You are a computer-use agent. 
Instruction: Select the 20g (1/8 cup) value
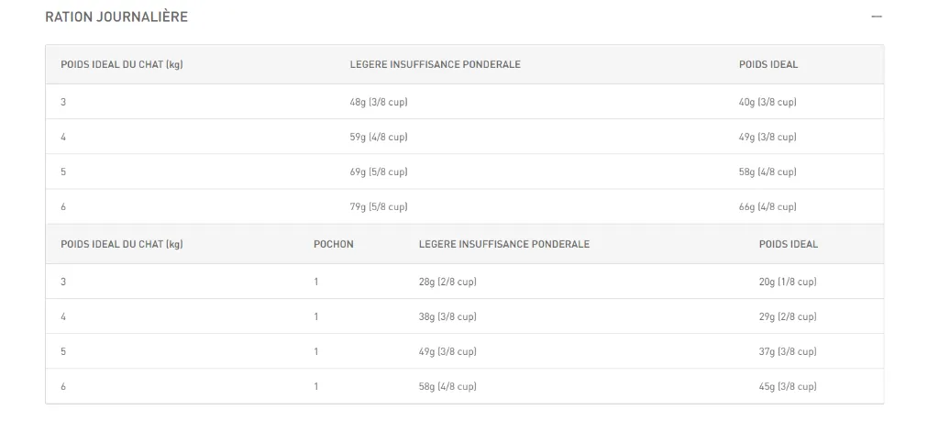[x=787, y=282]
